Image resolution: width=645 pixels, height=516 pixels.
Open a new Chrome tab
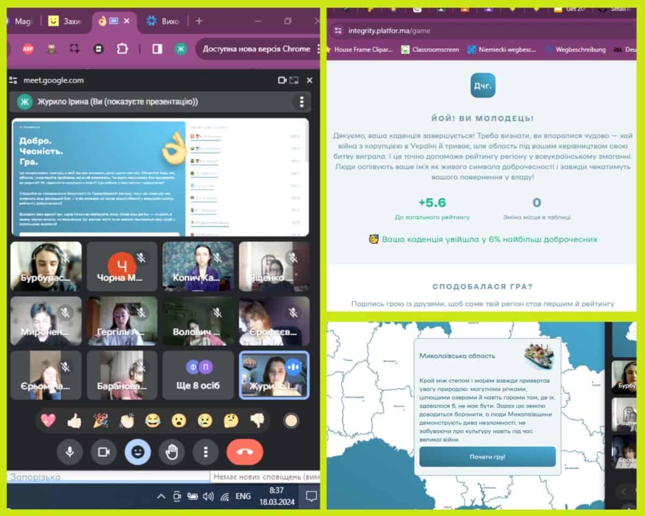(199, 21)
